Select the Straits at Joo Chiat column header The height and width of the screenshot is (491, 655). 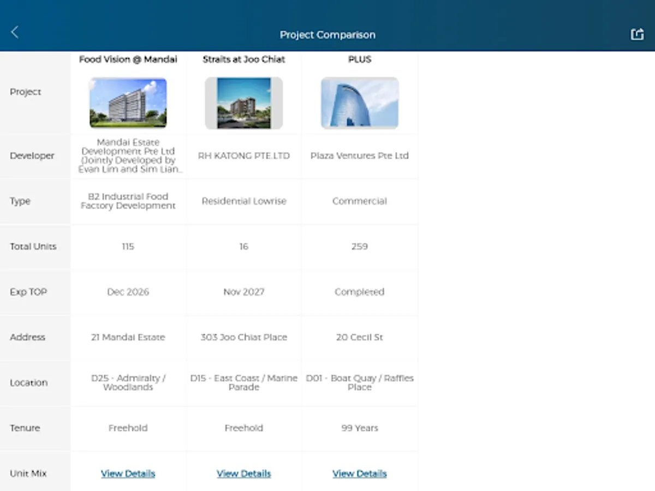coord(243,59)
